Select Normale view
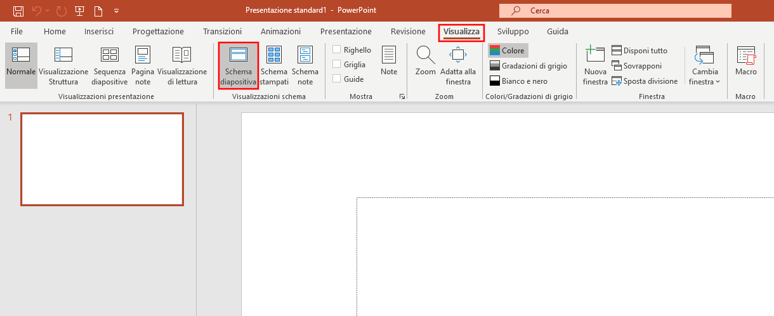Viewport: 774px width, 316px height. pyautogui.click(x=21, y=65)
